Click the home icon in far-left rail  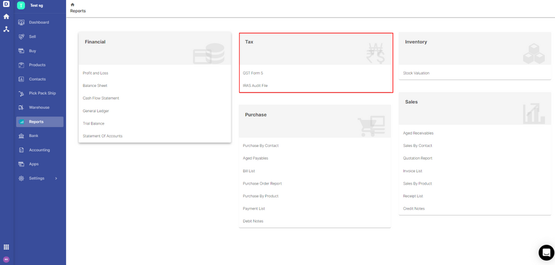[6, 17]
